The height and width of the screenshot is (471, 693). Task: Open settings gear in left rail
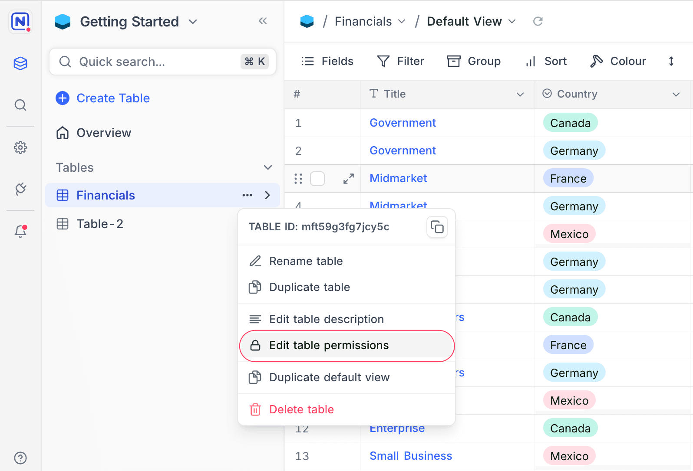pyautogui.click(x=20, y=147)
